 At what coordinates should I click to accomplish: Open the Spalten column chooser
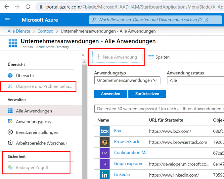(x=159, y=57)
